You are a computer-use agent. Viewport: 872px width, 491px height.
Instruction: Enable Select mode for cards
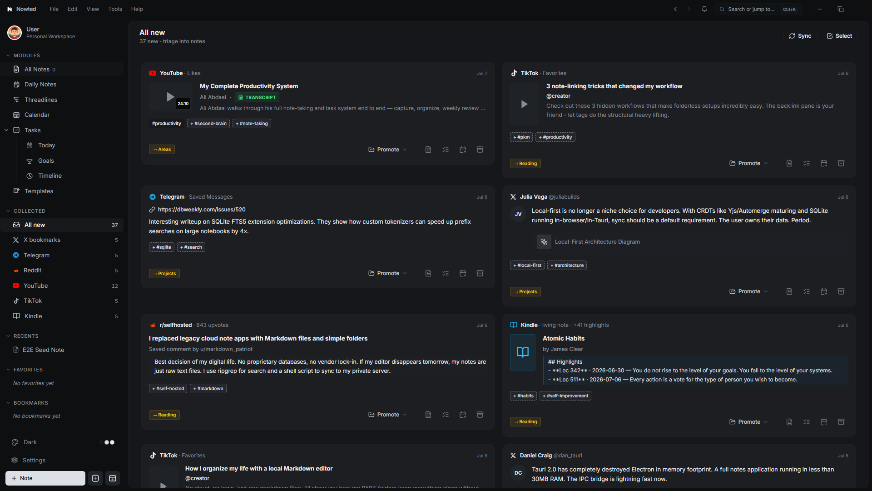(839, 36)
